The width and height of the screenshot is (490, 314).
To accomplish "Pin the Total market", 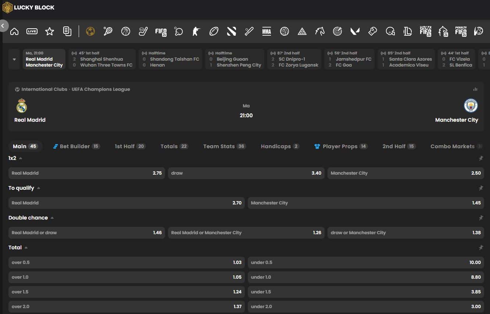I will 481,247.
